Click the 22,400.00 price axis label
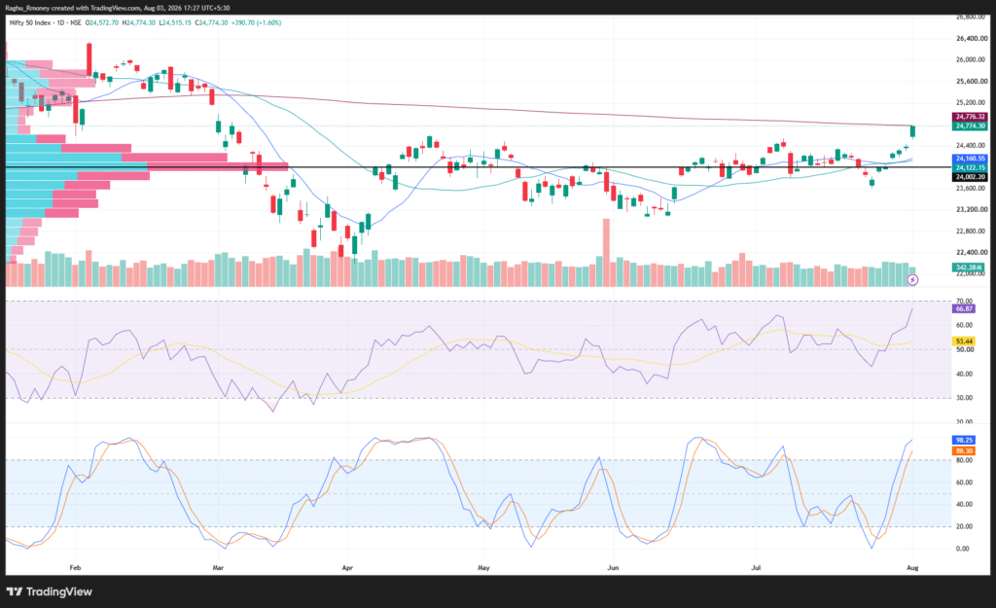 pyautogui.click(x=972, y=252)
